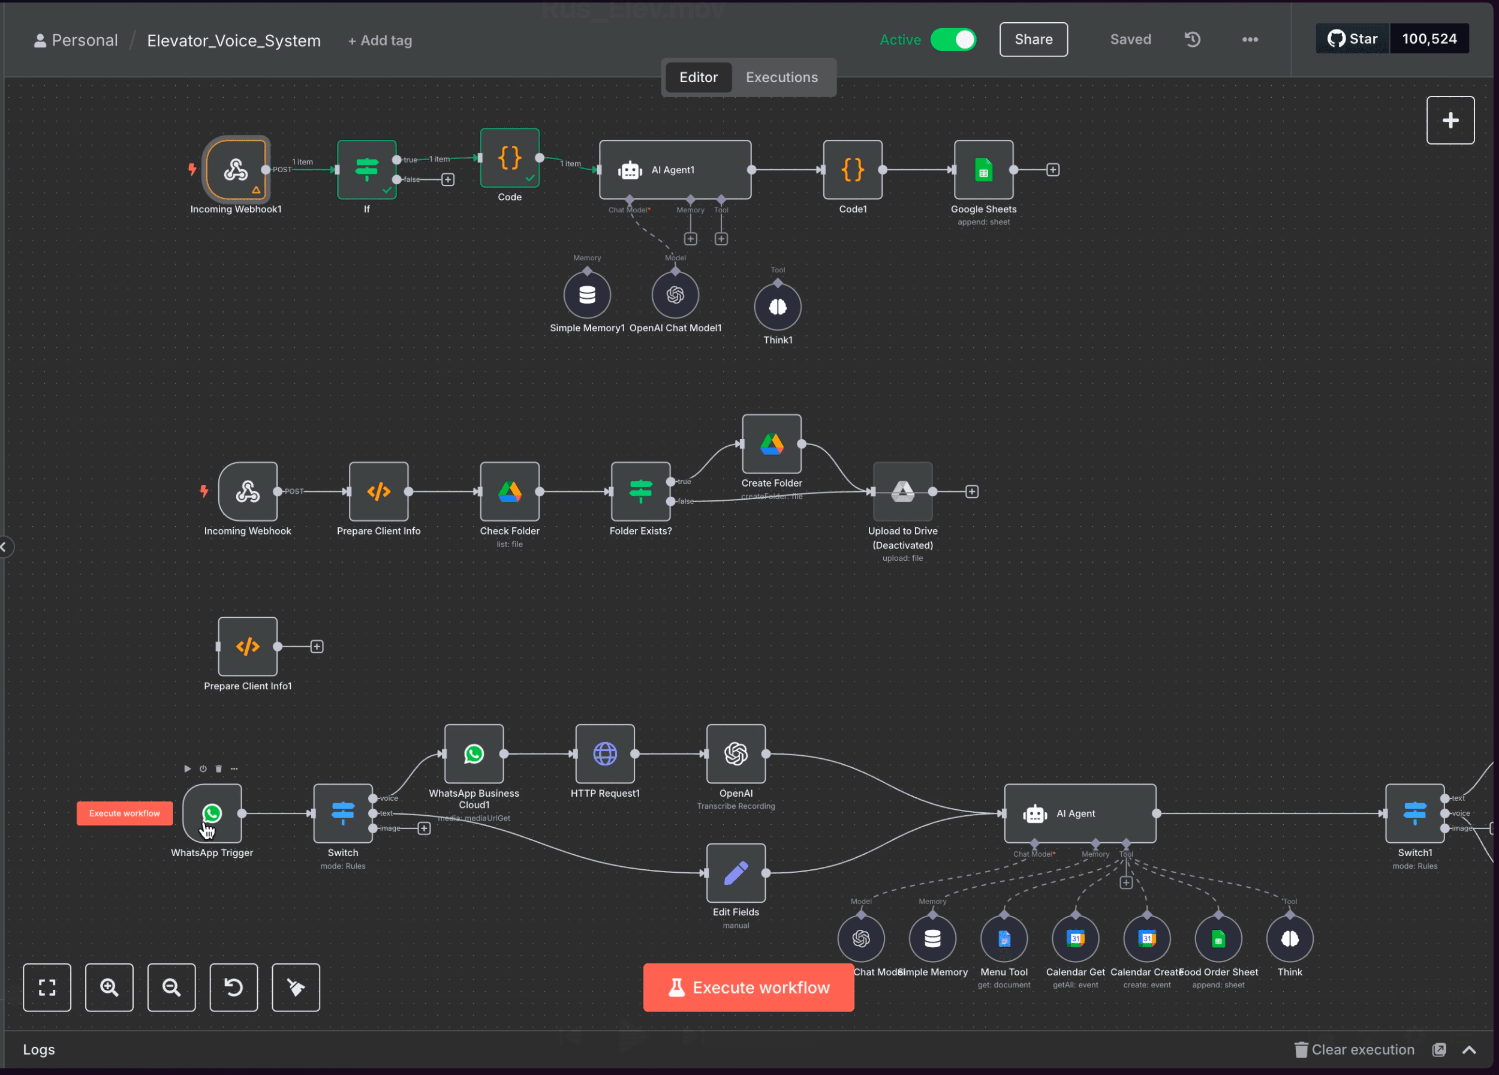Screen dimensions: 1499x1075
Task: Open the Share dialog
Action: 1033,40
